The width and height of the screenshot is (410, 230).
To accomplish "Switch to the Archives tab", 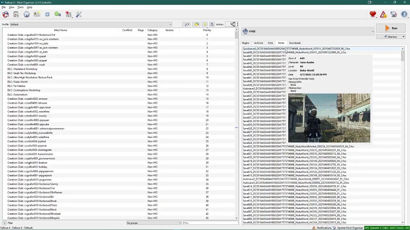I will [258, 43].
